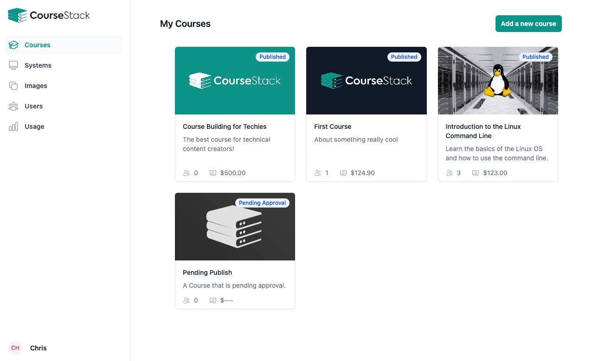Screen dimensions: 592x361
Task: Click the Pending Publish course thumbnail
Action: (x=235, y=227)
